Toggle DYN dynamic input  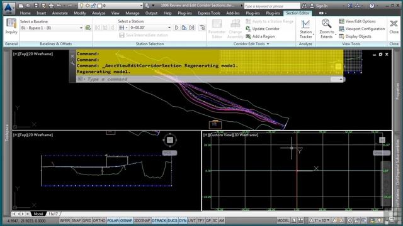pos(183,220)
